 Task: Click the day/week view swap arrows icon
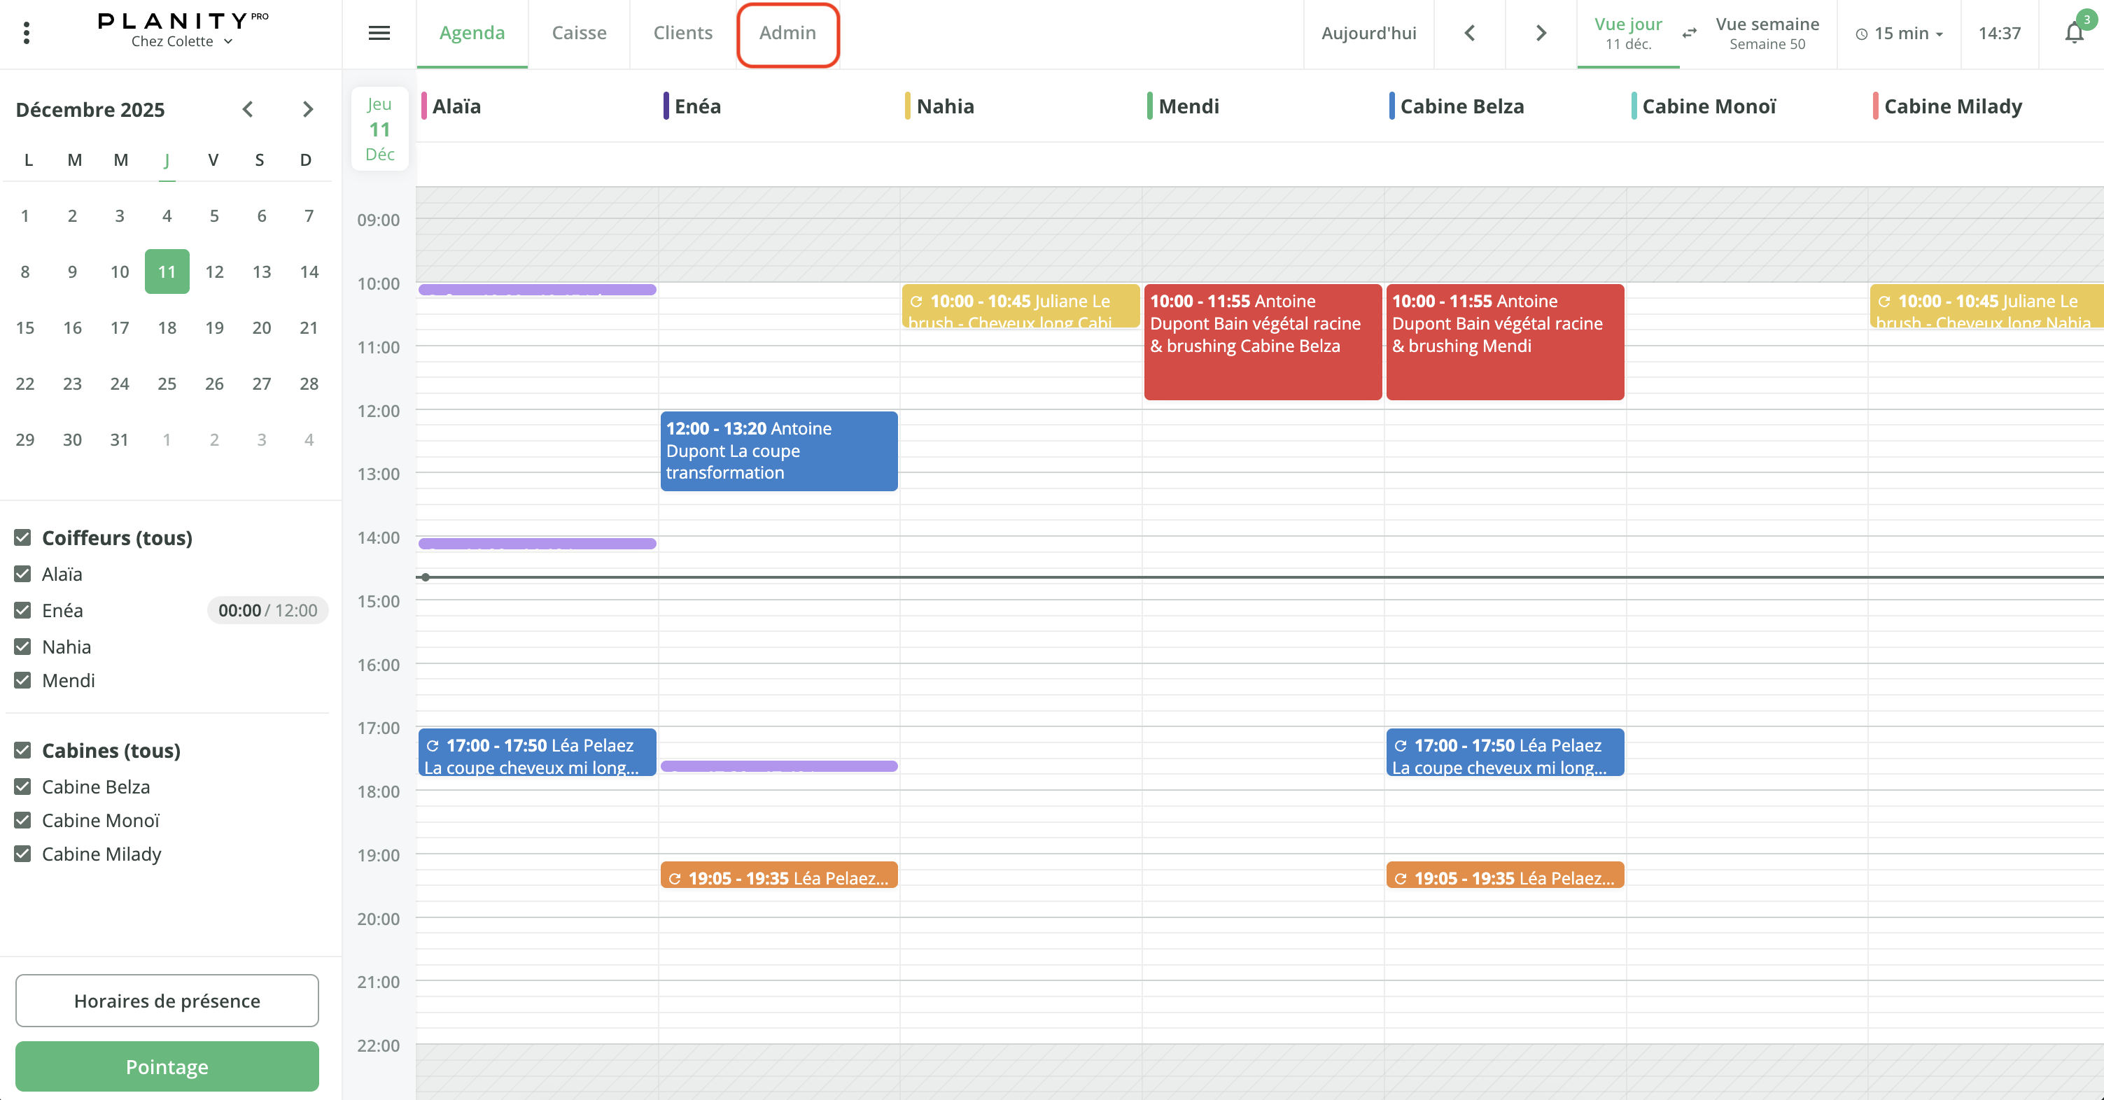click(1689, 33)
